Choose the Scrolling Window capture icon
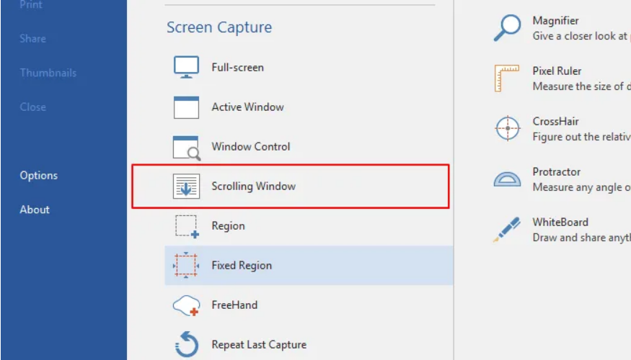This screenshot has width=631, height=360. click(x=186, y=186)
